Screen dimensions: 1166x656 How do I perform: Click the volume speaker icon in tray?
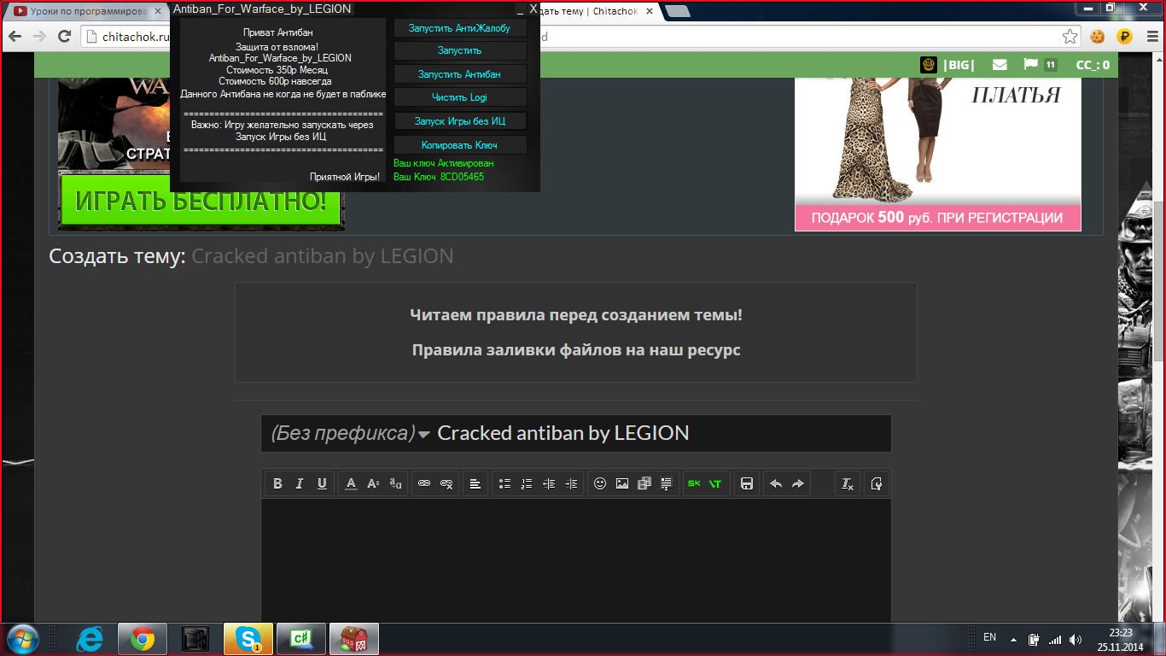1076,639
